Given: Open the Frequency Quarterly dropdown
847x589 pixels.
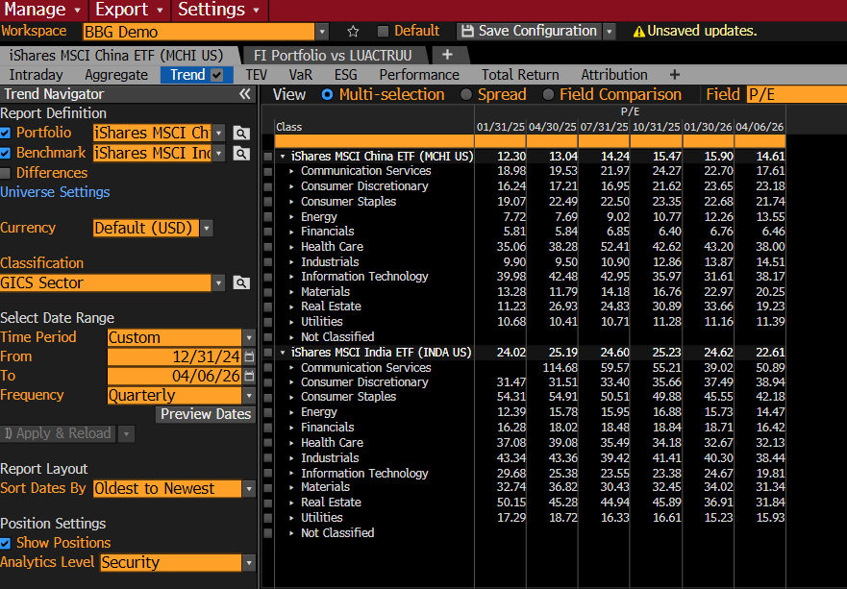Looking at the screenshot, I should point(248,396).
